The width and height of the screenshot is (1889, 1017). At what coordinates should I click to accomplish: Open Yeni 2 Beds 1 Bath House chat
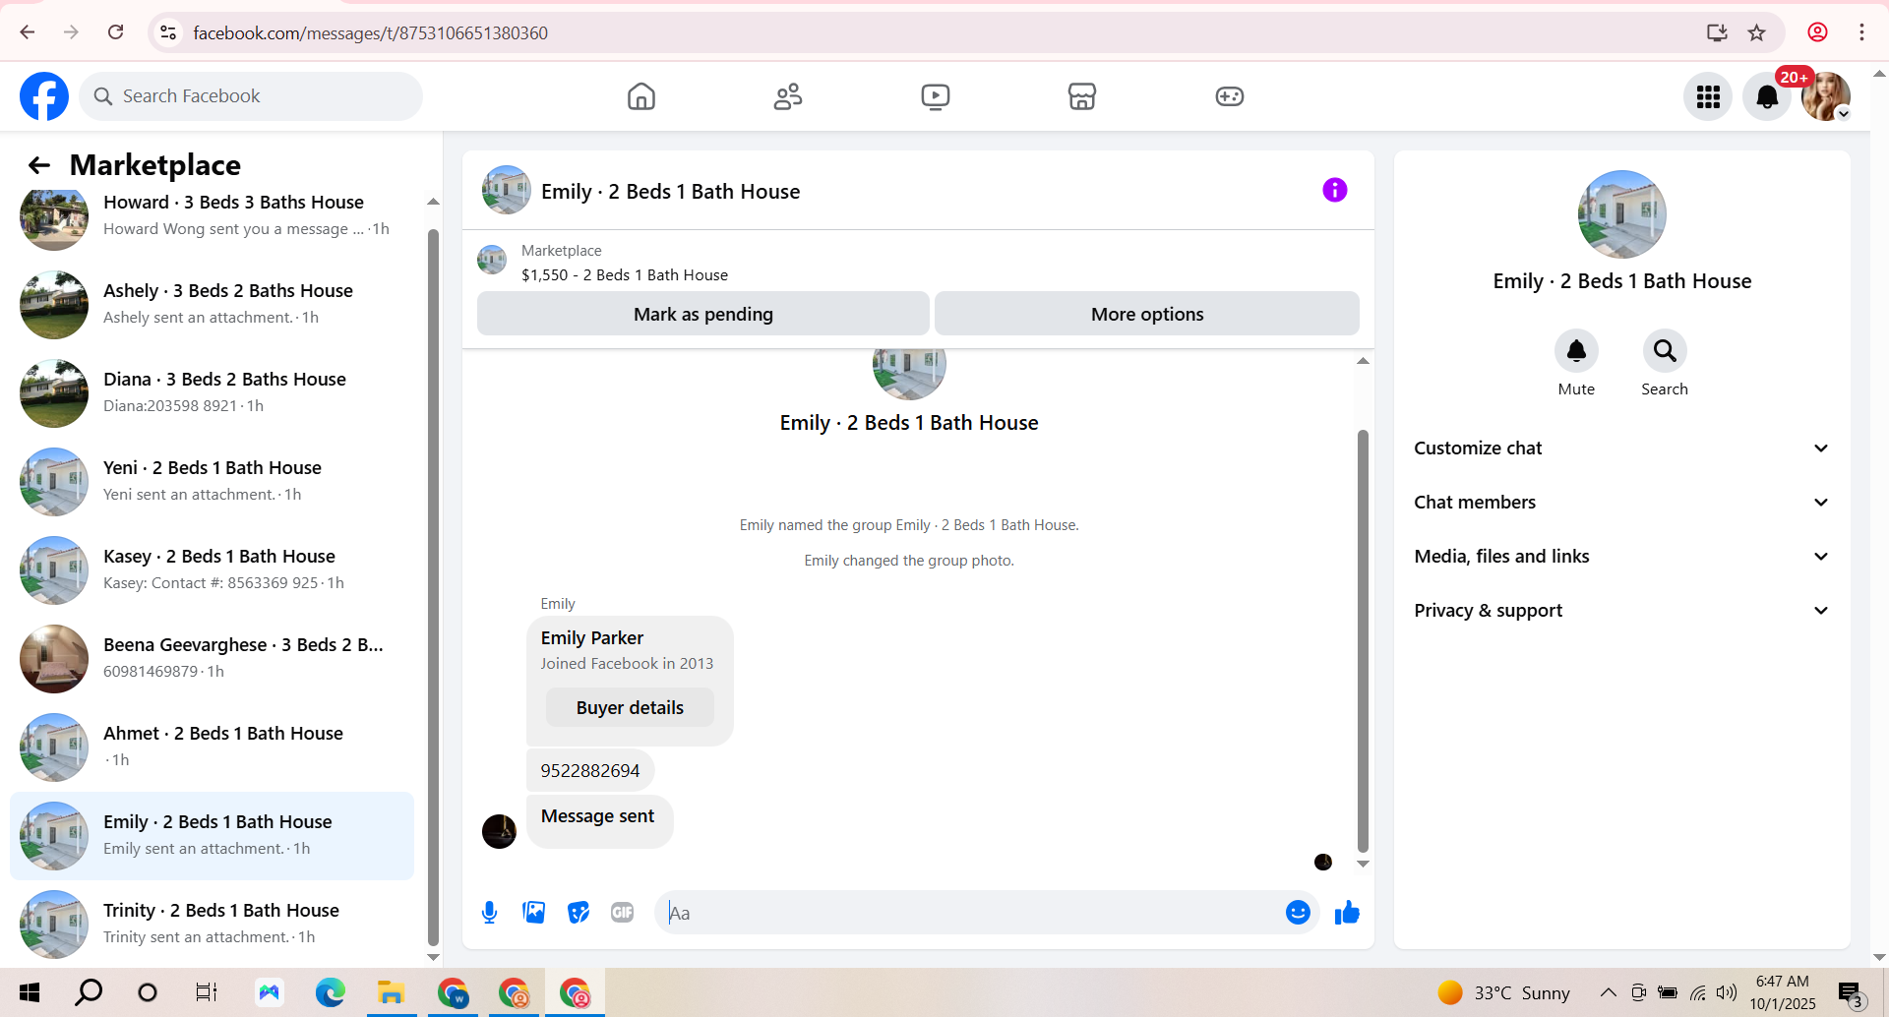(212, 482)
